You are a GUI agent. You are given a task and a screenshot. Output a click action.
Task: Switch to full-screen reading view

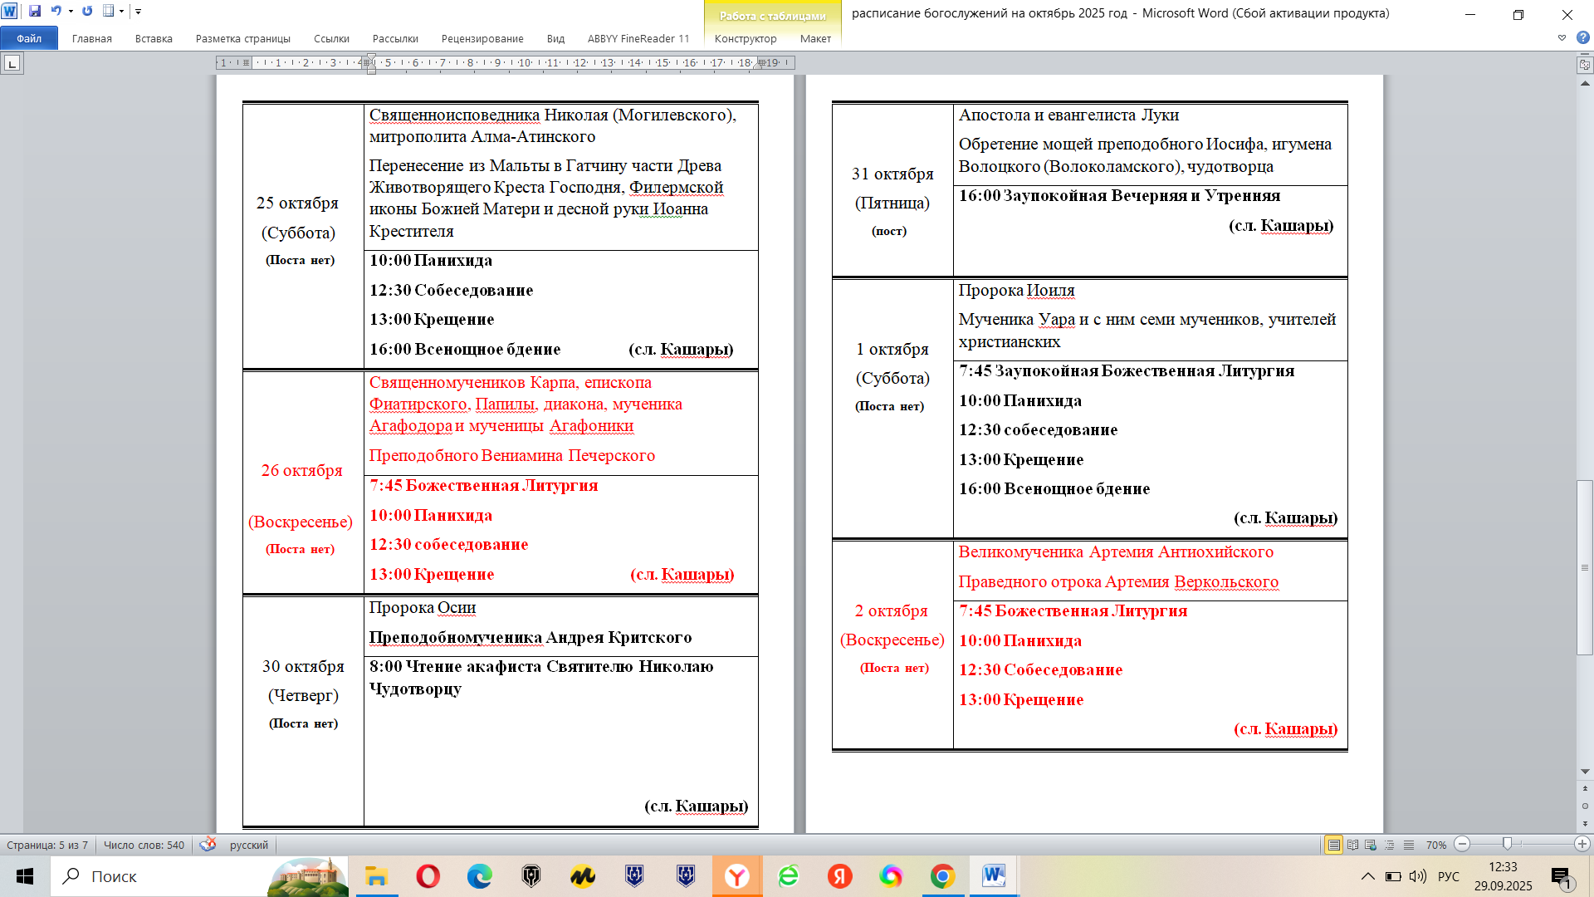point(1352,845)
